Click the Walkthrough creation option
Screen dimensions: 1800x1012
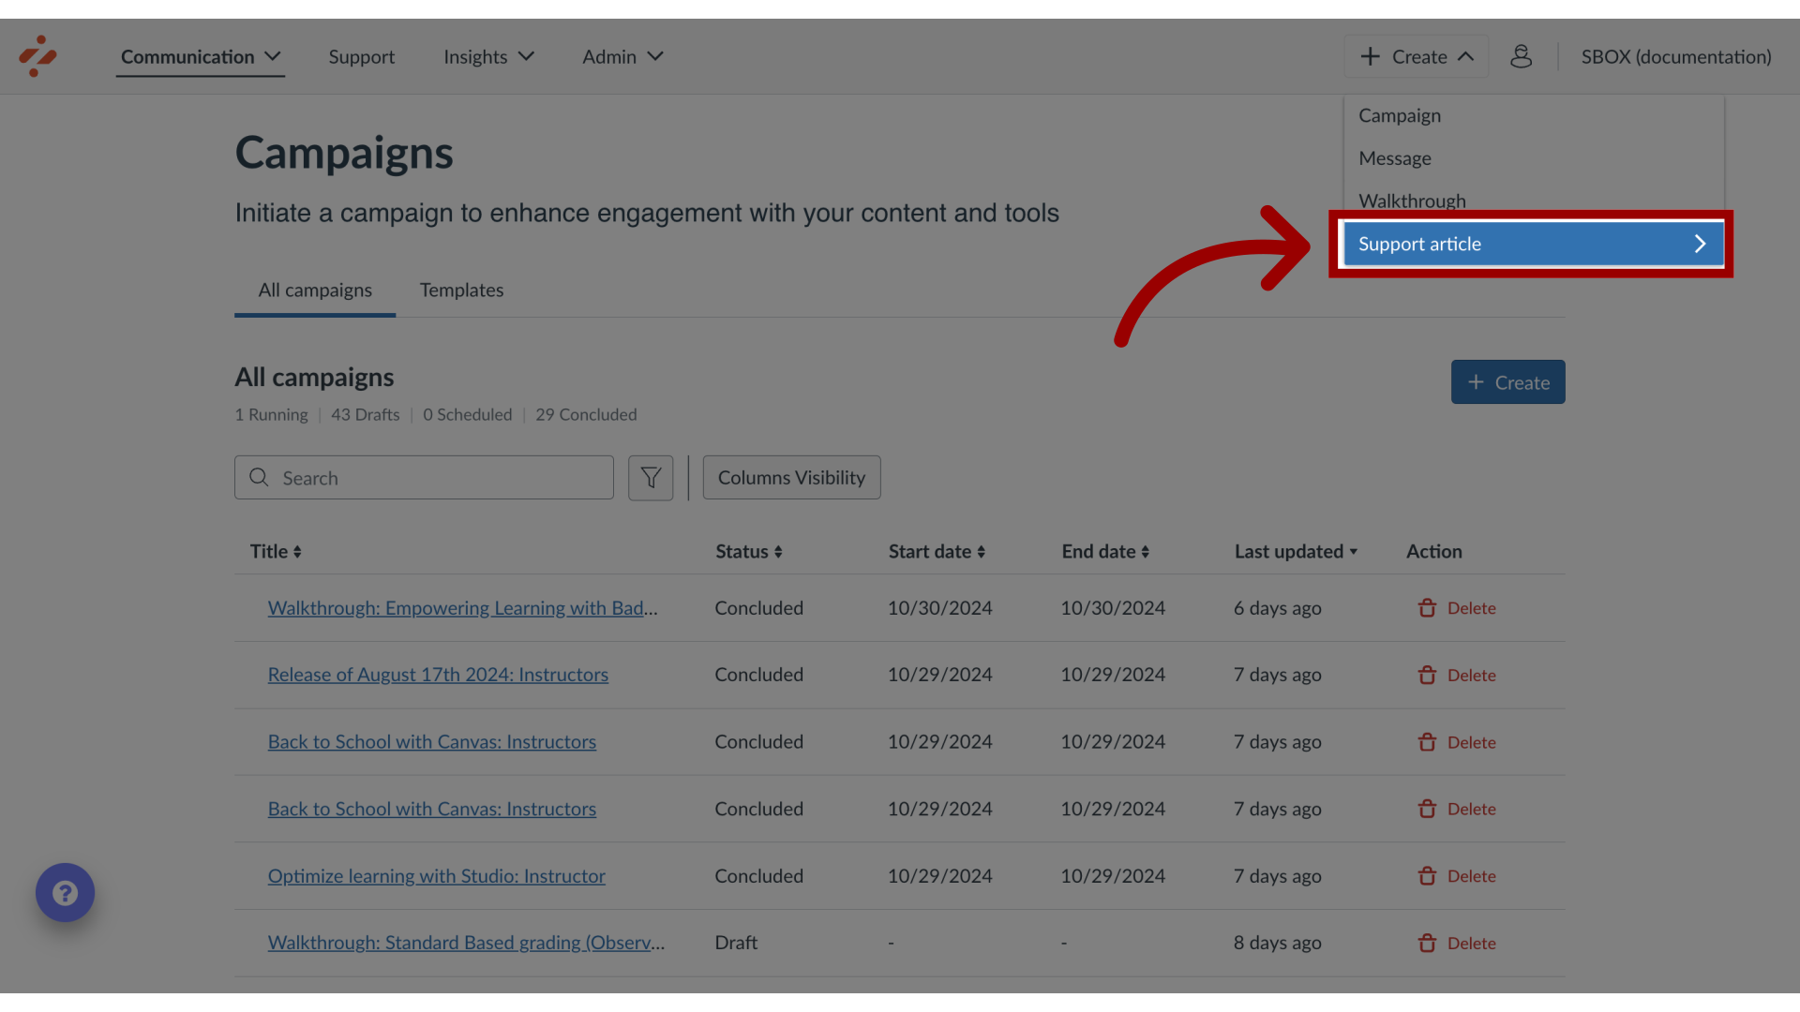point(1412,201)
